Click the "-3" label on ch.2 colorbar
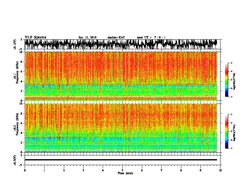This screenshot has height=191, width=248. (x=231, y=115)
